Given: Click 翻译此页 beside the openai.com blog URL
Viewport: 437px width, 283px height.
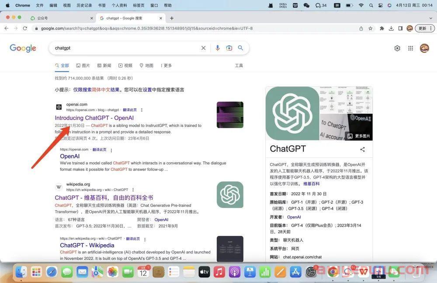Looking at the screenshot, I should point(130,110).
